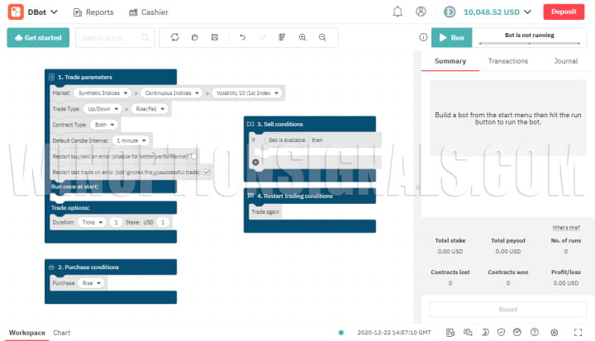Enable restart buy/sell on error checkbox

(x=193, y=156)
